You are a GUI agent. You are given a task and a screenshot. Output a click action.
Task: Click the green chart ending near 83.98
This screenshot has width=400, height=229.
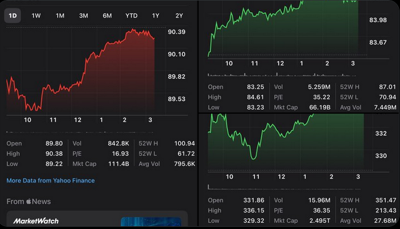(x=283, y=31)
